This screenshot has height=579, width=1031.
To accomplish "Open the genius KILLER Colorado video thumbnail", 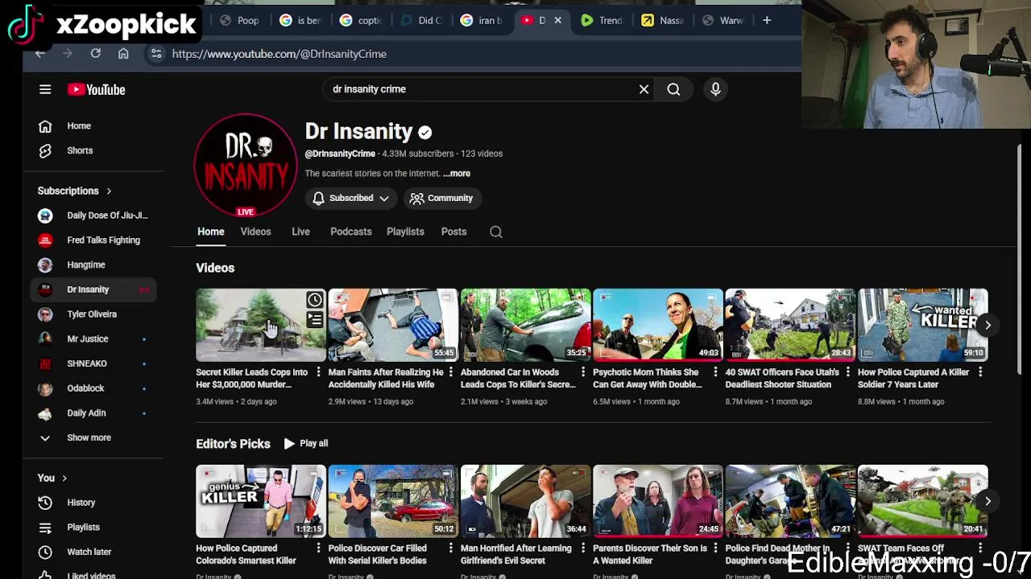I will [x=261, y=501].
